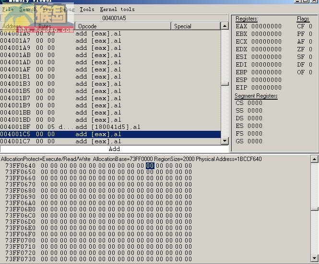Click the OF flag value

(x=310, y=72)
